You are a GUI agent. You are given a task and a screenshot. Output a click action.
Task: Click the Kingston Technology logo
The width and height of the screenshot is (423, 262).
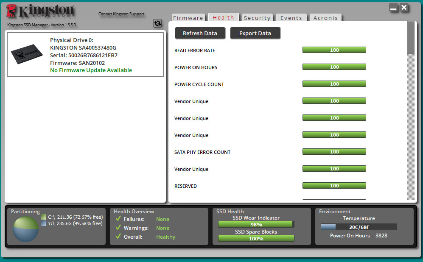coord(40,11)
